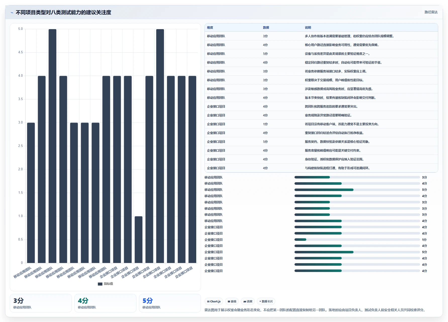Select row '多人协作和版本追溯需要基础管理'
Image resolution: width=448 pixels, height=322 pixels.
[x=321, y=36]
